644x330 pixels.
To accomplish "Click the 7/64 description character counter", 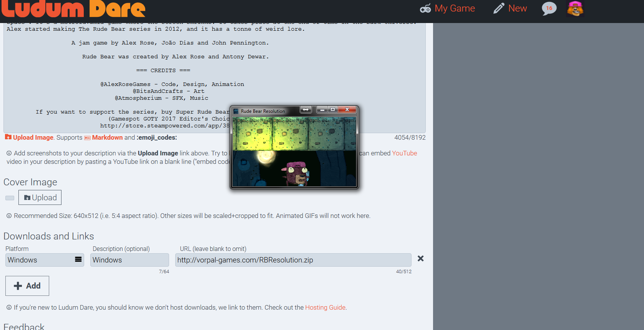I will click(164, 272).
